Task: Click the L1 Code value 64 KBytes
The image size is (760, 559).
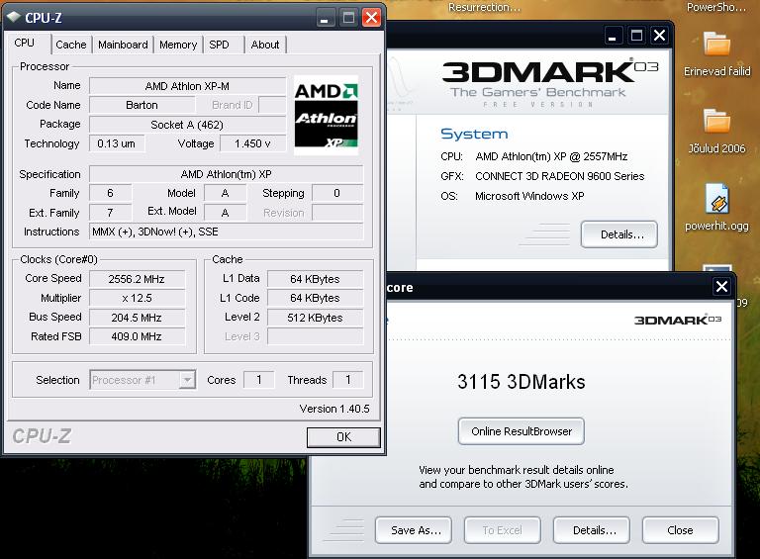Action: (315, 298)
